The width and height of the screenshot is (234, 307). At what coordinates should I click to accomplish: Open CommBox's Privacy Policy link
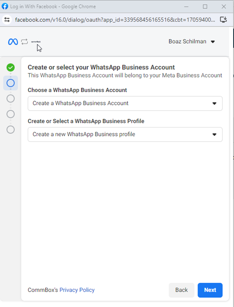[x=77, y=290]
